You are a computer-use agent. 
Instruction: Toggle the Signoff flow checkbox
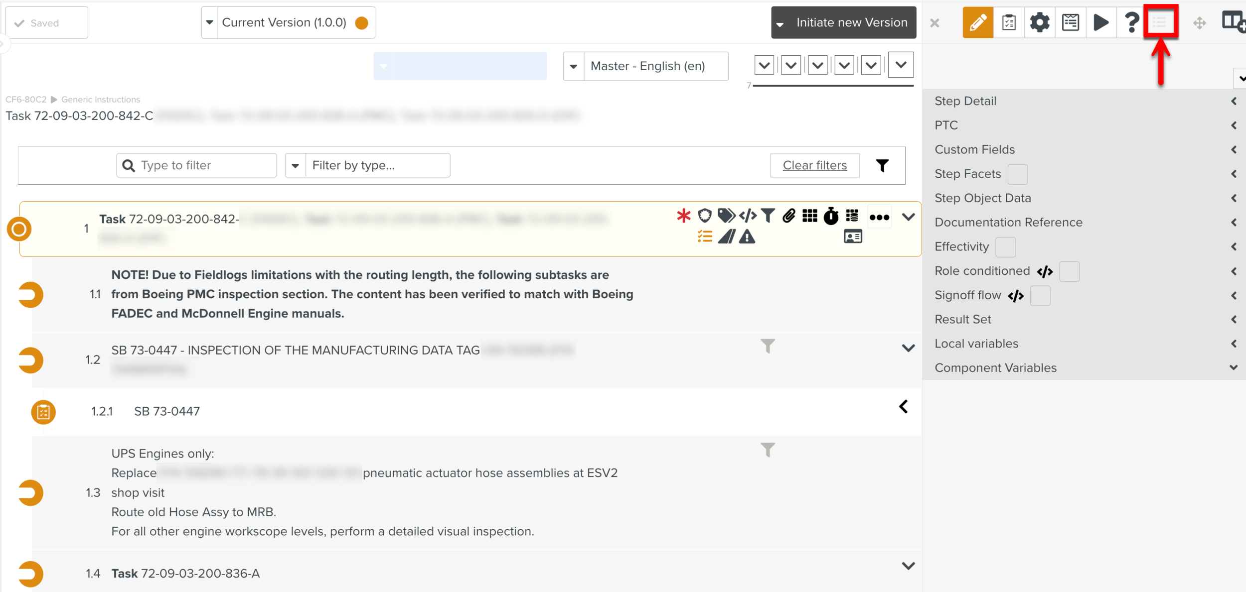[x=1040, y=296]
